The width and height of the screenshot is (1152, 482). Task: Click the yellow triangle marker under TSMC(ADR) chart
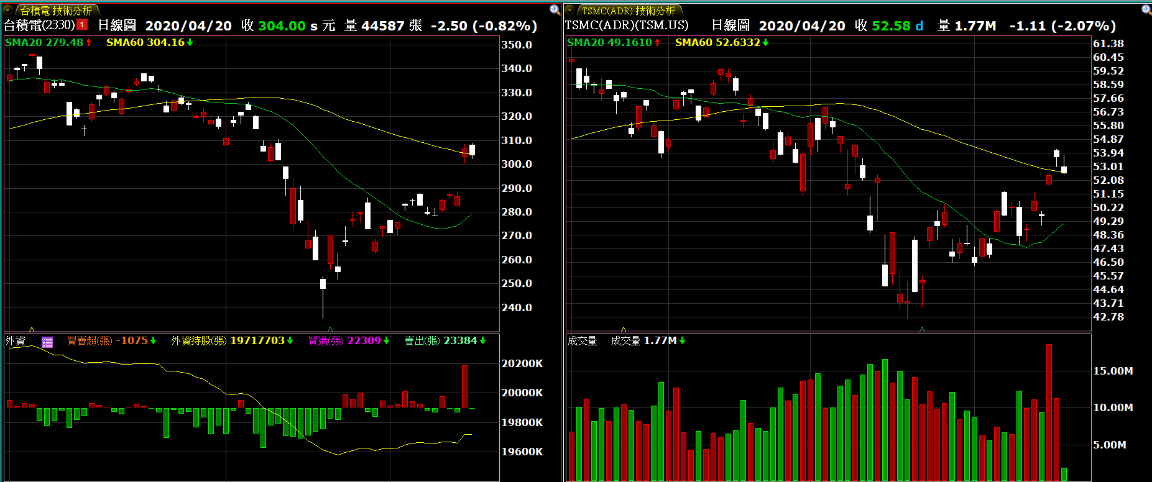tap(624, 329)
